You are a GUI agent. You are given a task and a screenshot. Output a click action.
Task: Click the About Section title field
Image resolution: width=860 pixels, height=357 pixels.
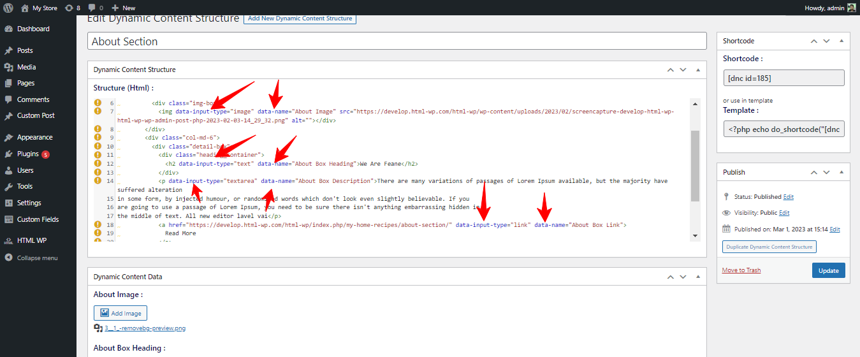tap(397, 41)
